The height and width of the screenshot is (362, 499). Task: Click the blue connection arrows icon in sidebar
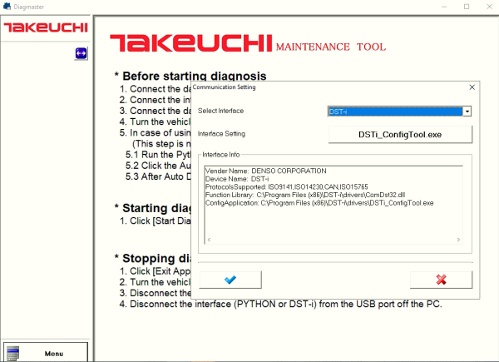82,53
